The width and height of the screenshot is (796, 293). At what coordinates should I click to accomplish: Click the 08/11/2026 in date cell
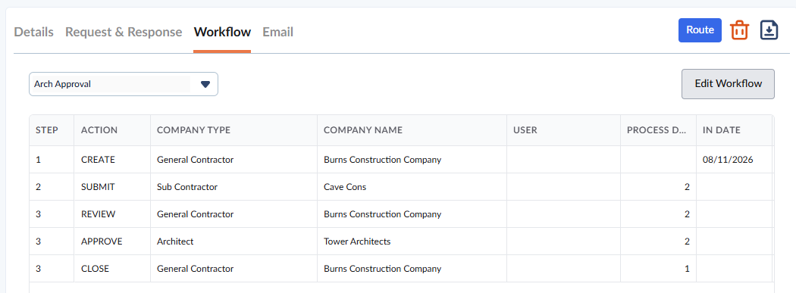[x=734, y=160]
